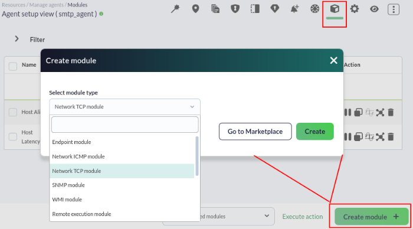Choose Endpoint module from the list
413x229 pixels.
point(122,142)
